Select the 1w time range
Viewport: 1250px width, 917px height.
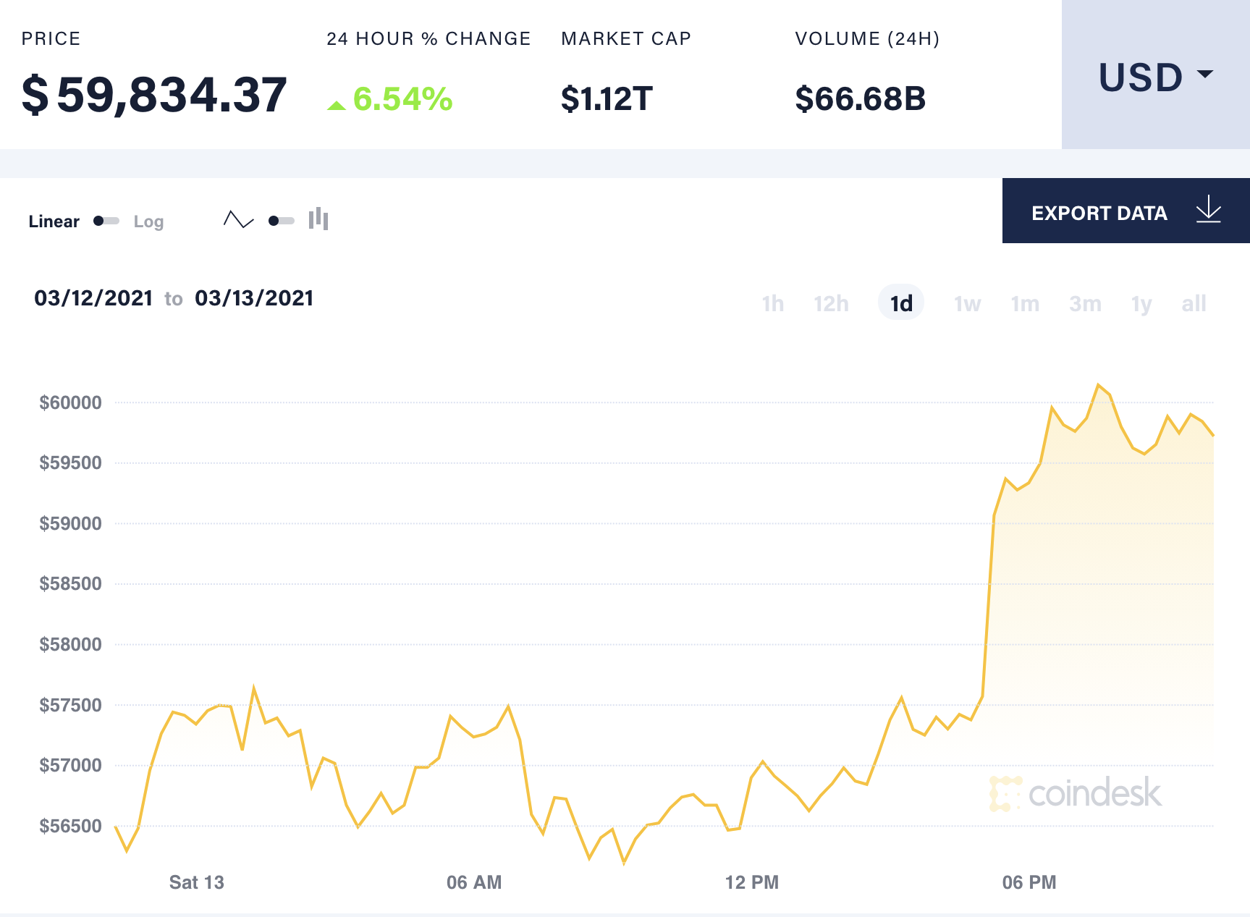(966, 304)
